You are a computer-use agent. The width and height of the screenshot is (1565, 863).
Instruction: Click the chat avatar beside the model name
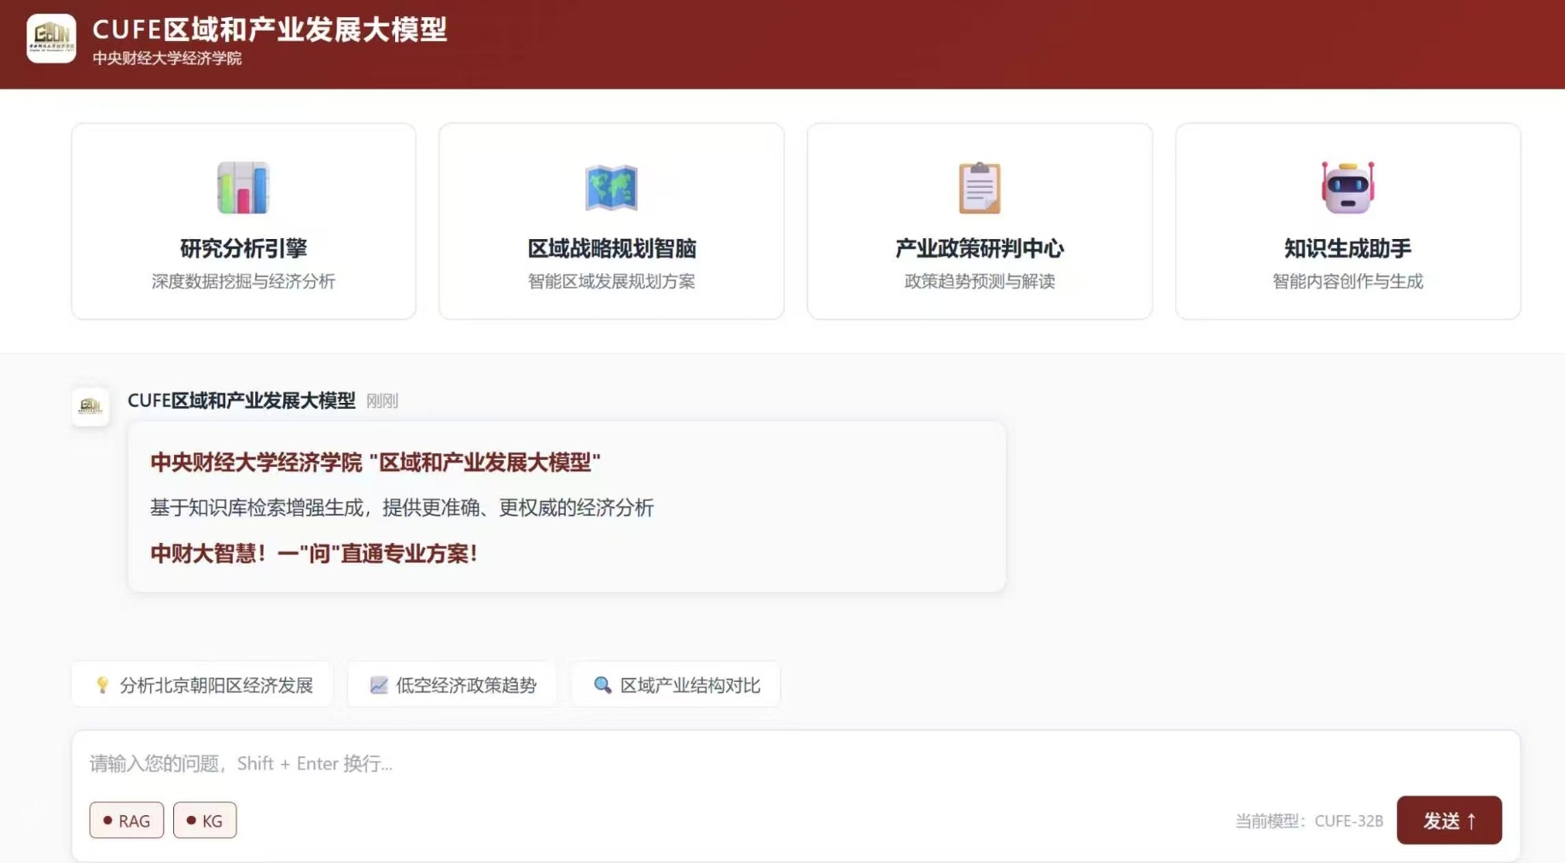click(90, 406)
